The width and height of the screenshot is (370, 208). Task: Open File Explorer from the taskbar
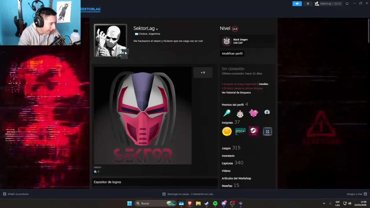pyautogui.click(x=198, y=203)
